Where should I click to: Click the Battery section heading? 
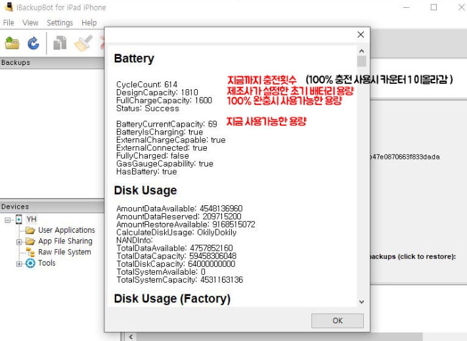click(x=134, y=58)
